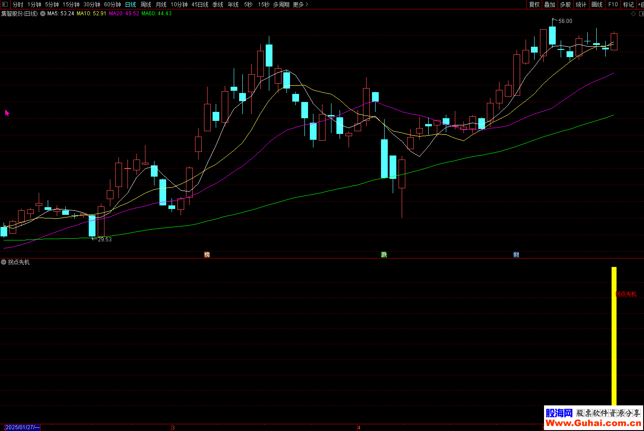
Task: Click the MA10: 52.91 label
Action: pos(91,13)
